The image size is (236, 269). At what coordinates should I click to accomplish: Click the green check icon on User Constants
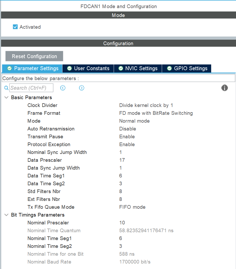[70, 68]
